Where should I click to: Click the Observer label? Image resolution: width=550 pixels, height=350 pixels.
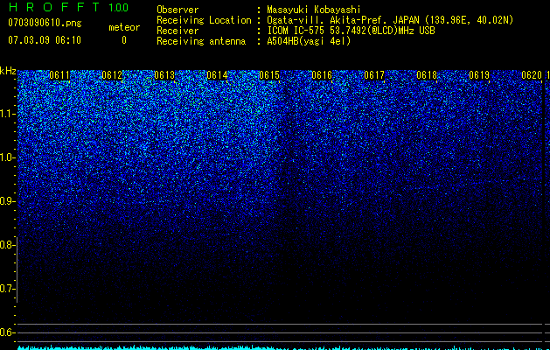click(178, 10)
